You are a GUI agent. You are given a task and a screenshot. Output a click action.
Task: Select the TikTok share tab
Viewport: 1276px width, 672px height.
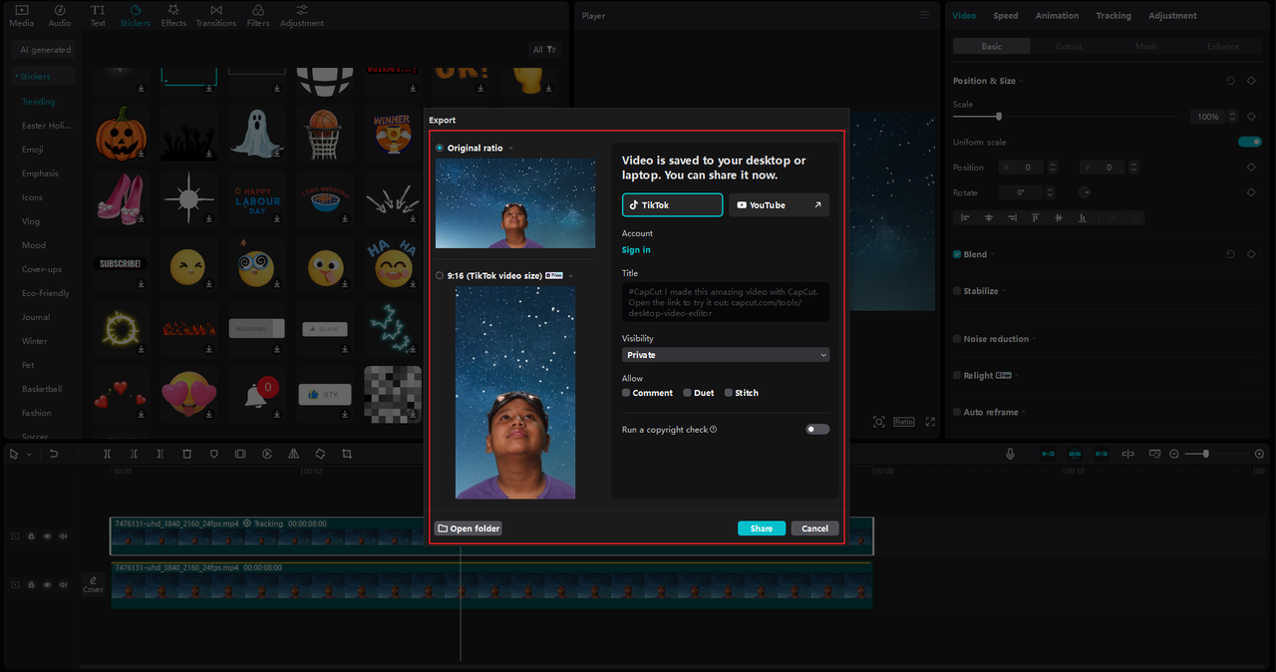(672, 204)
